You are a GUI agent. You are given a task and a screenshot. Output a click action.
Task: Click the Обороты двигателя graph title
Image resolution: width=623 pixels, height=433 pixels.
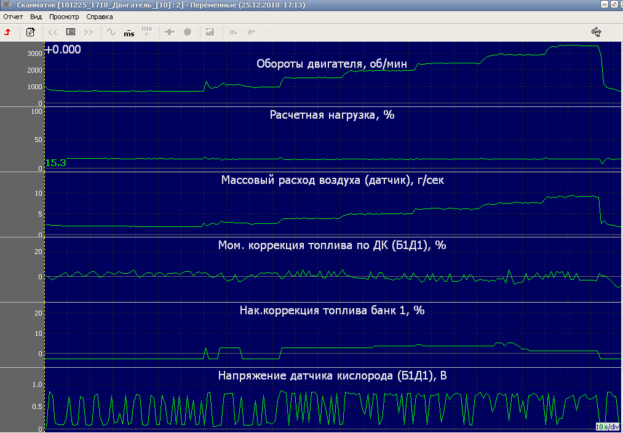(x=331, y=64)
